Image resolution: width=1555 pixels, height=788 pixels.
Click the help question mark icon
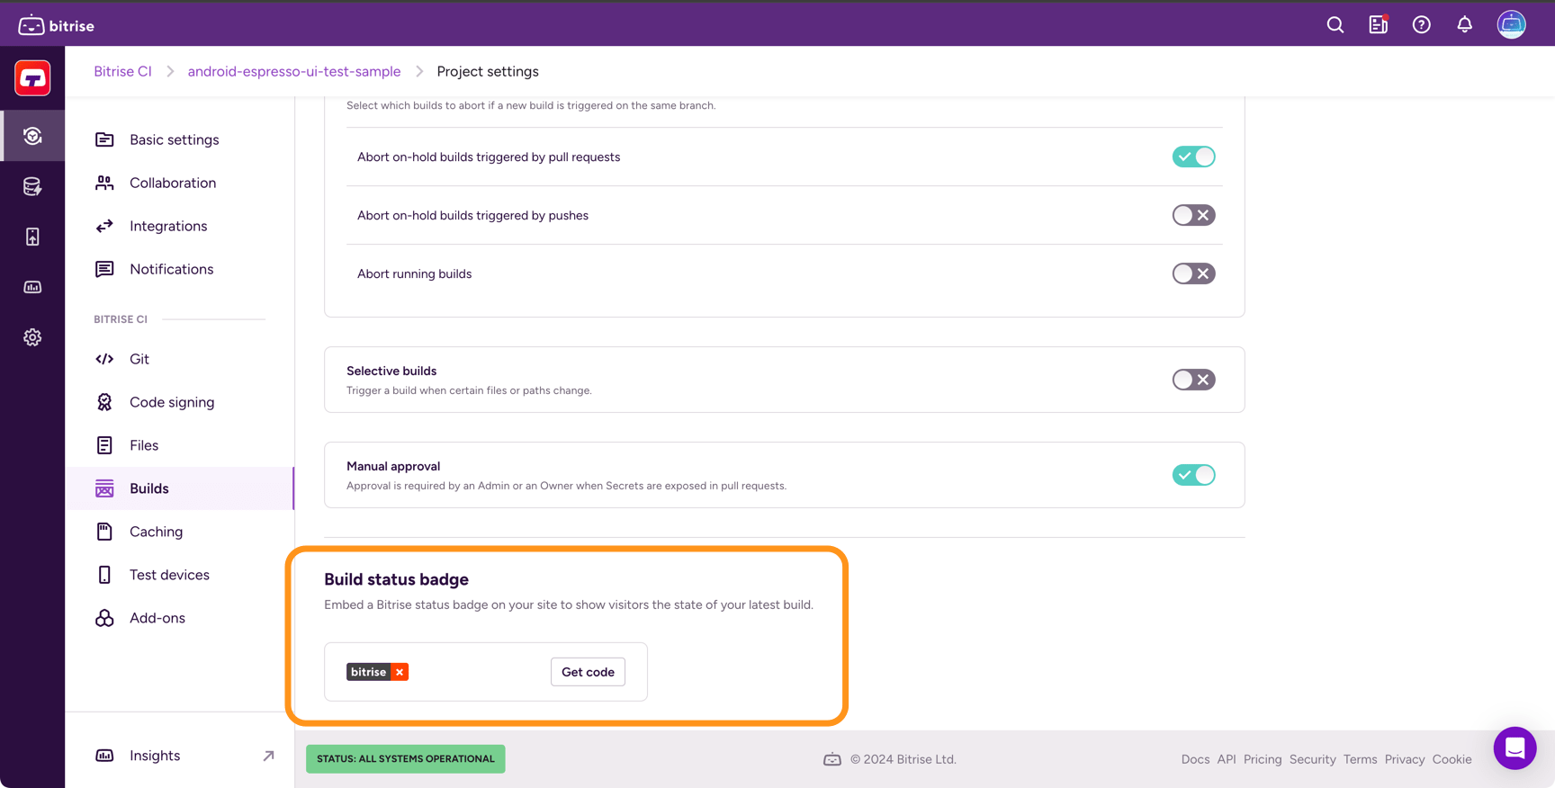coord(1422,25)
